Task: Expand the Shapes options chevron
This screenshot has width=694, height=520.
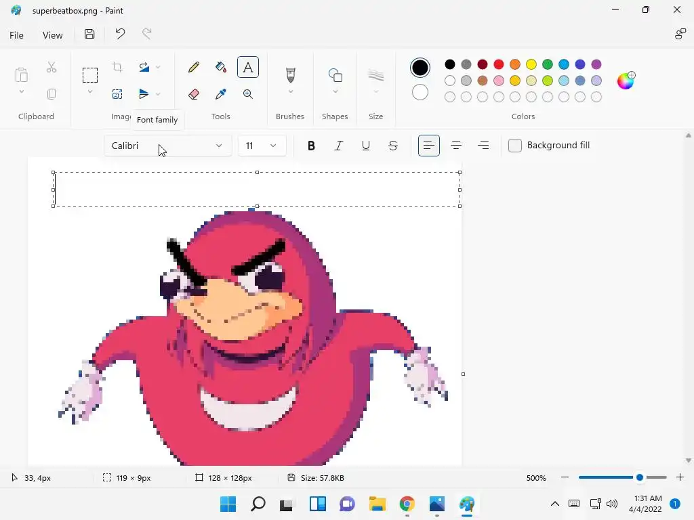Action: click(x=335, y=91)
